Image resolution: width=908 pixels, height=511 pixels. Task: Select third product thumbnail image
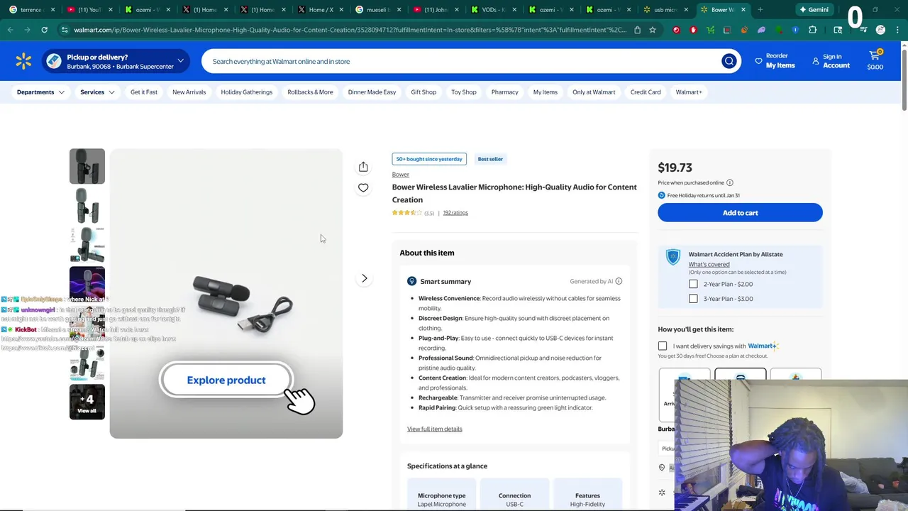tap(87, 245)
